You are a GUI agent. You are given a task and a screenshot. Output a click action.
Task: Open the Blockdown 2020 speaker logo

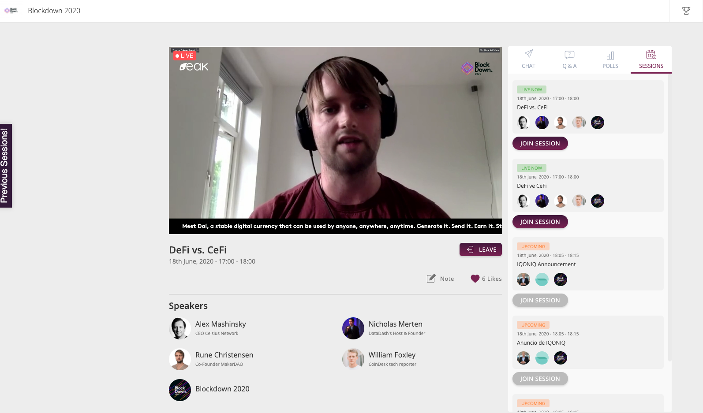click(x=180, y=390)
